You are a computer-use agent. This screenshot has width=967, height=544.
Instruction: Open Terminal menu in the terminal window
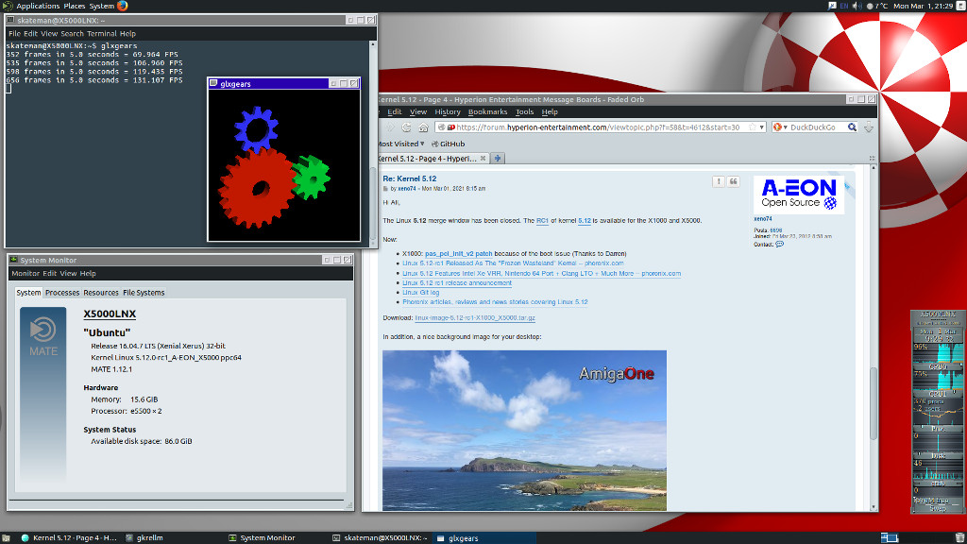pos(101,33)
